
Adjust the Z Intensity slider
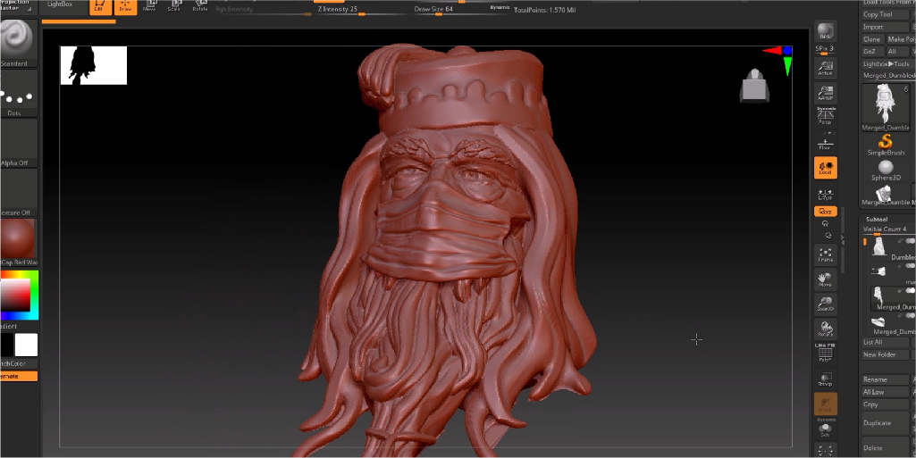[362, 10]
